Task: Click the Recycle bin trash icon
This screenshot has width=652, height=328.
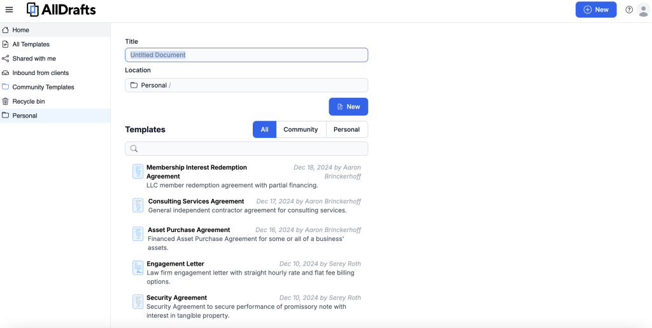Action: pyautogui.click(x=6, y=102)
